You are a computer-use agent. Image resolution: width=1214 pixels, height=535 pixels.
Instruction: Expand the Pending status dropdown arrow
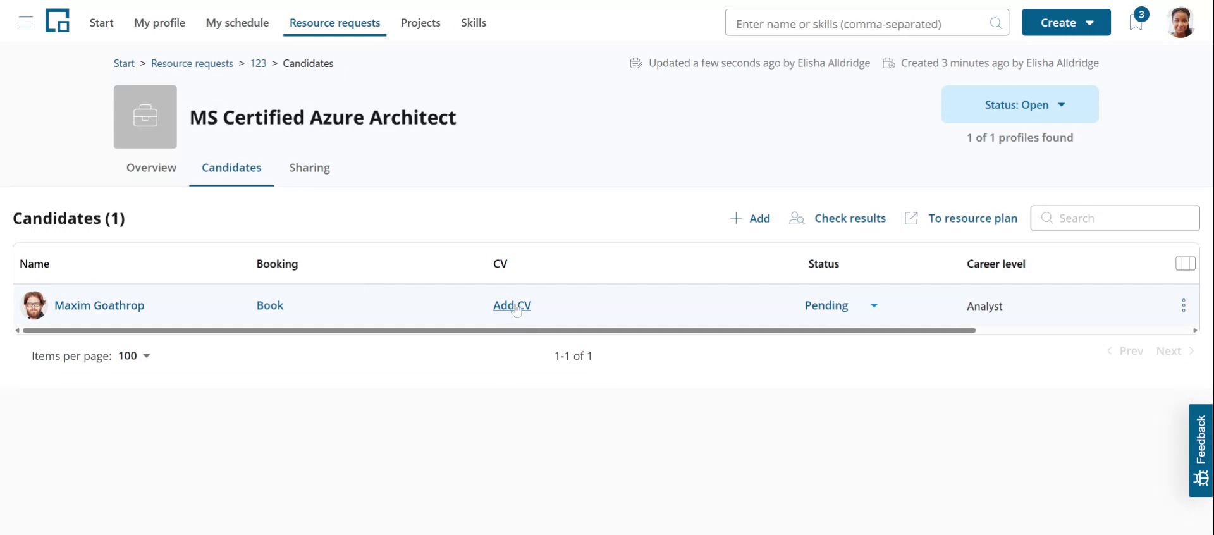874,305
